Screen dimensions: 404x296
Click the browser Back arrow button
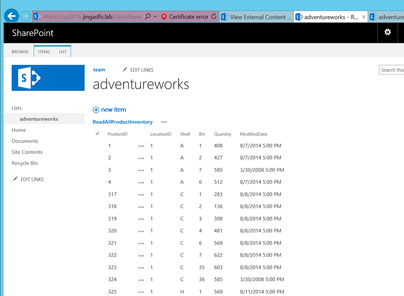tap(11, 16)
